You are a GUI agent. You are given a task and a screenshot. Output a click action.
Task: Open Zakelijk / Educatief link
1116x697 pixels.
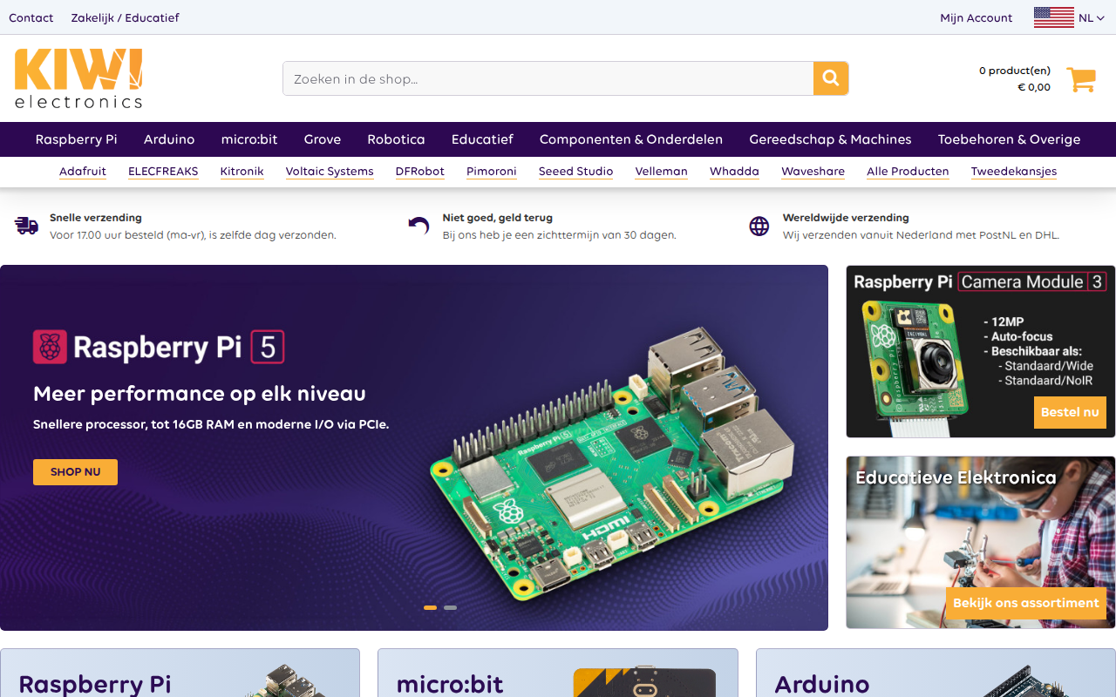click(x=126, y=17)
